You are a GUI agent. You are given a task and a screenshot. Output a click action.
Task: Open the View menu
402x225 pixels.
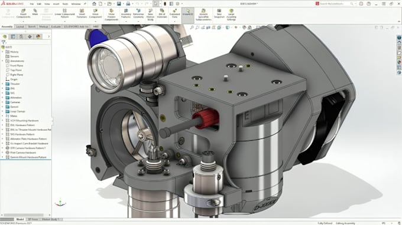point(47,4)
